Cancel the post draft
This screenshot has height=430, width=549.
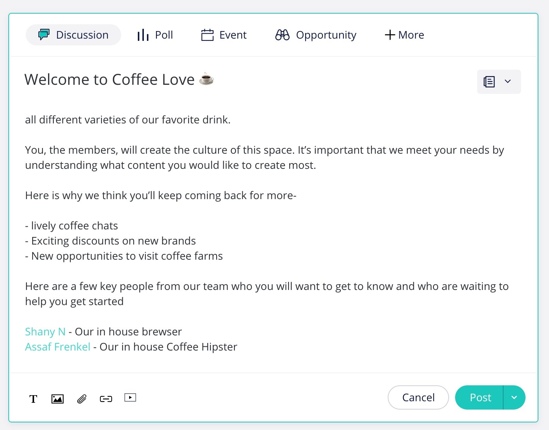tap(418, 397)
